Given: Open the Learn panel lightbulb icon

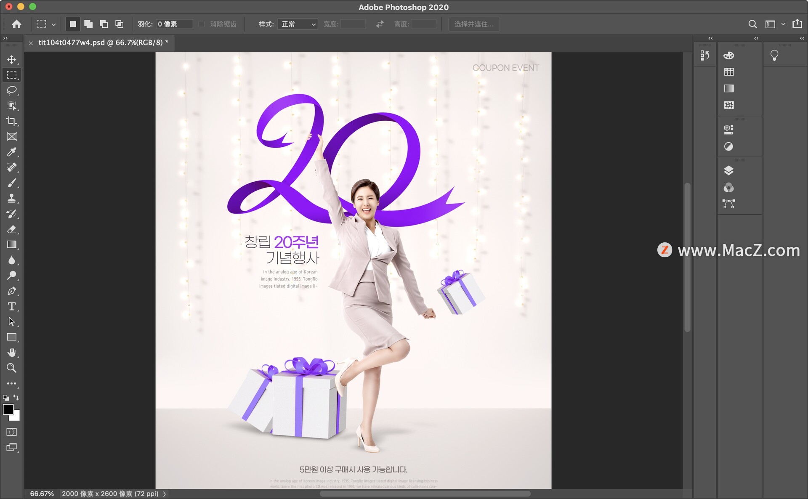Looking at the screenshot, I should pyautogui.click(x=774, y=55).
